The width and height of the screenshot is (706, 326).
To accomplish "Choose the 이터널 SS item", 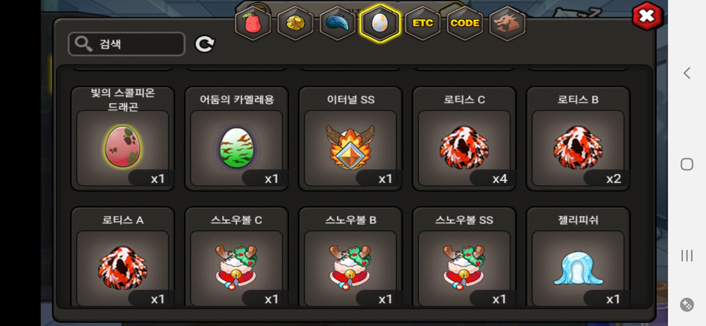I will [350, 139].
